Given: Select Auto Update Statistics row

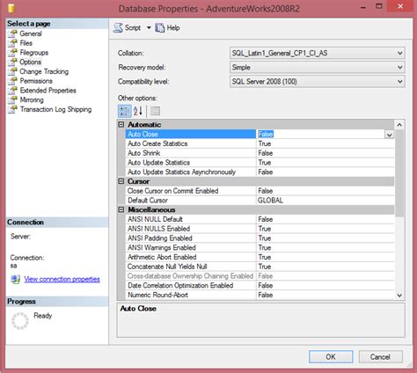Looking at the screenshot, I should [x=260, y=163].
